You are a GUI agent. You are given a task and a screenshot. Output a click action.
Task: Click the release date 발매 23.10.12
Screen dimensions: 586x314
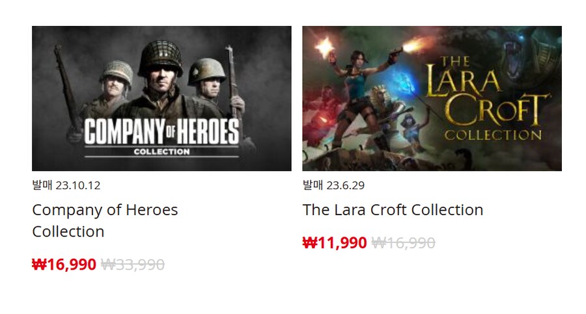coord(66,185)
